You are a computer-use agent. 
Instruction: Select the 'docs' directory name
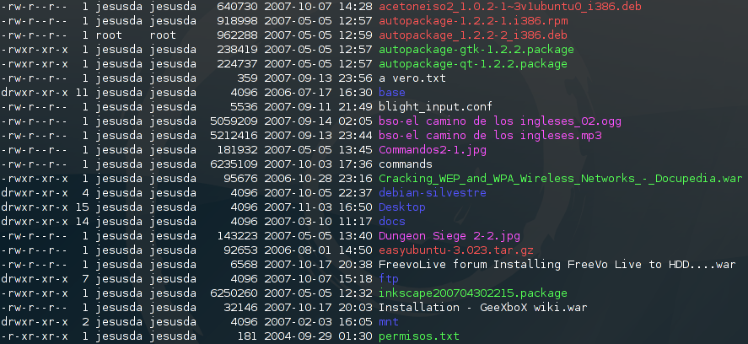click(392, 221)
